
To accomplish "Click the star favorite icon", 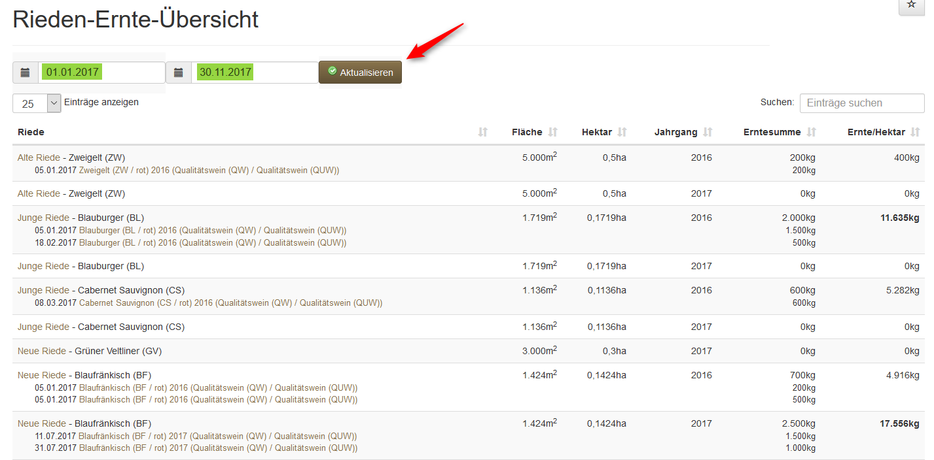I will (x=912, y=5).
